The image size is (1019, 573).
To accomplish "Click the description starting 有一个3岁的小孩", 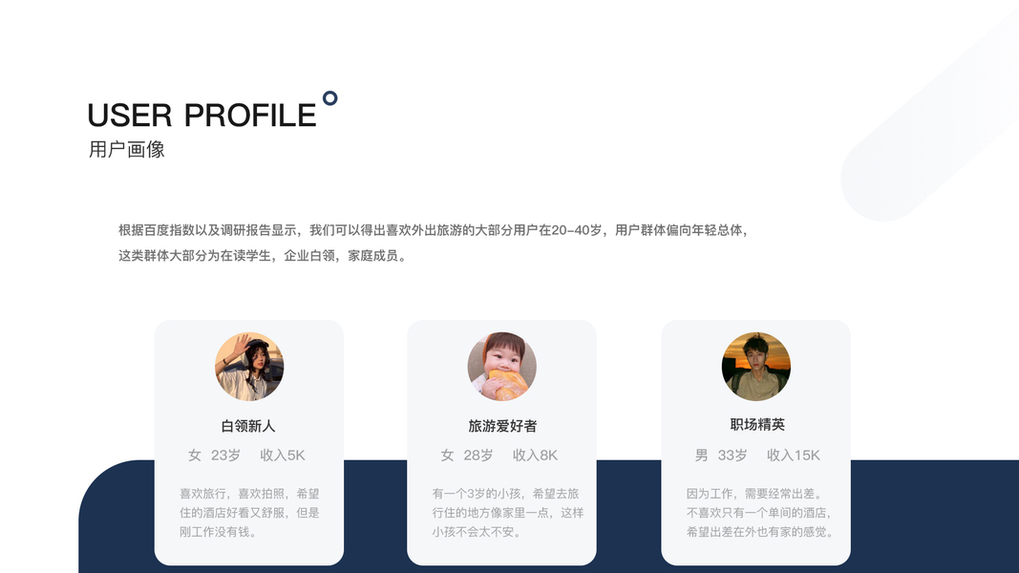I will (x=507, y=513).
